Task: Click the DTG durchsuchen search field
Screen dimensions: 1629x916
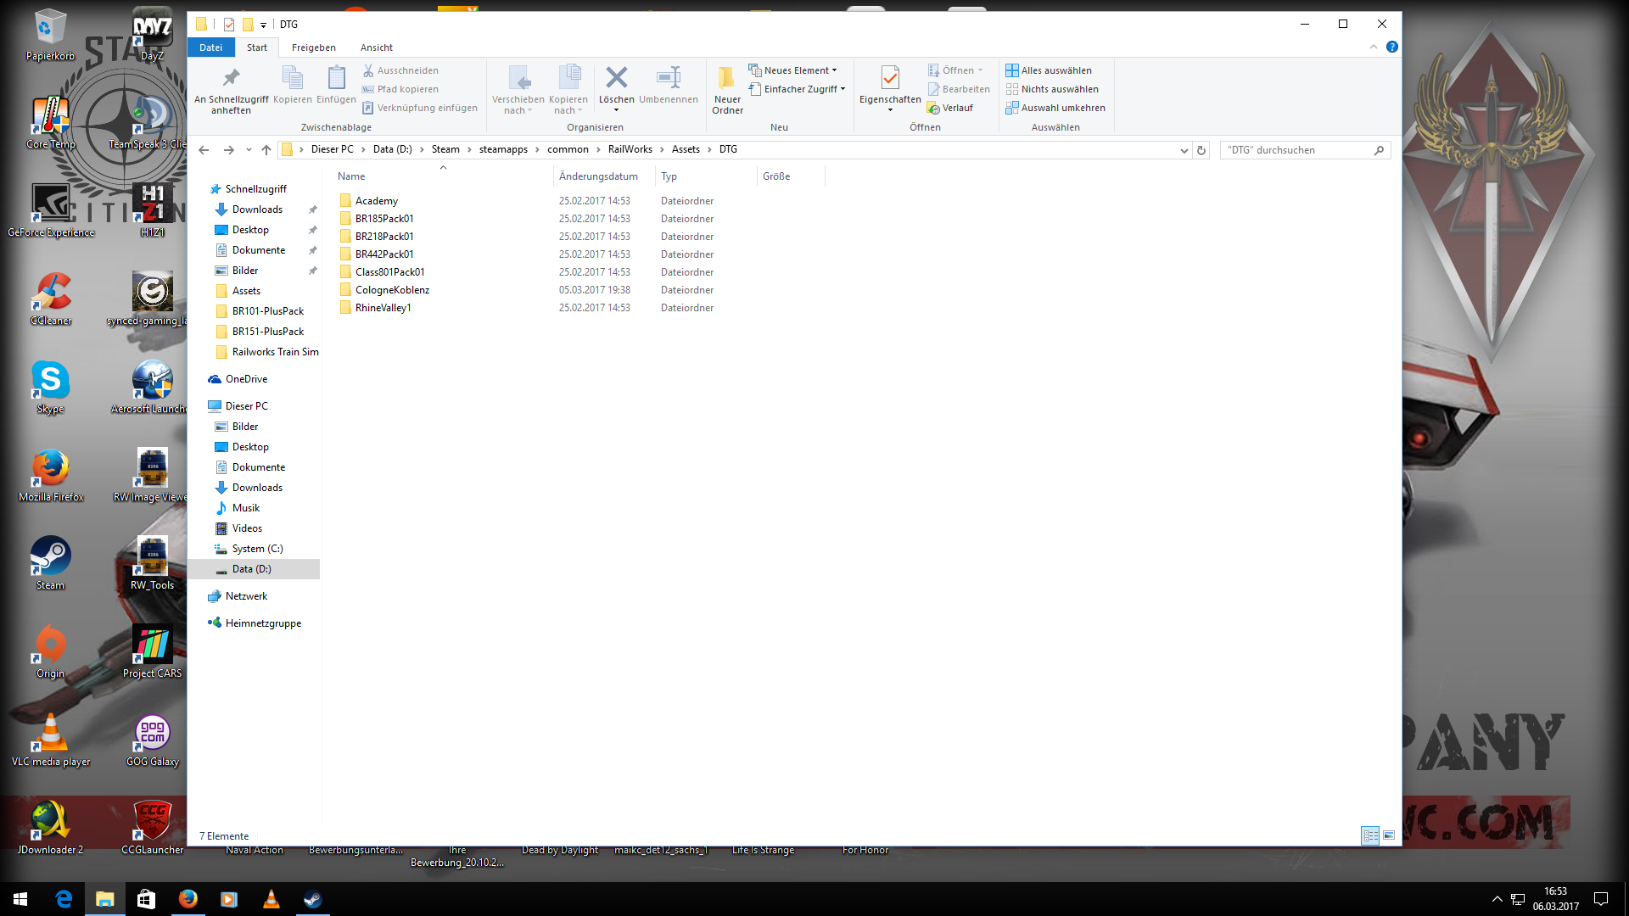Action: point(1296,150)
